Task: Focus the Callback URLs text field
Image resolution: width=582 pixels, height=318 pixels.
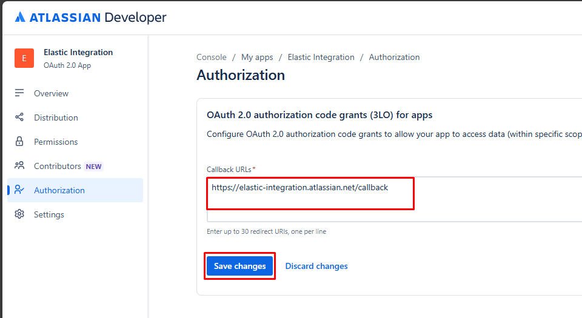Action: pos(394,199)
